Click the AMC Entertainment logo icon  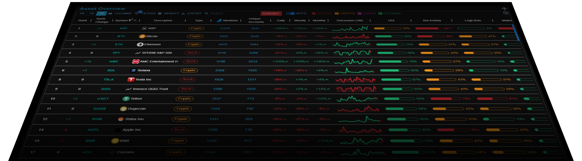(135, 62)
